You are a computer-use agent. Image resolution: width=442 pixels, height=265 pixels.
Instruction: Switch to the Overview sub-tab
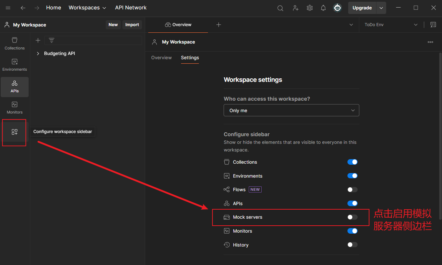point(162,58)
